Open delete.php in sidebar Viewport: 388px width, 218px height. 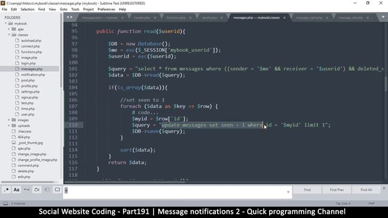pos(25,171)
